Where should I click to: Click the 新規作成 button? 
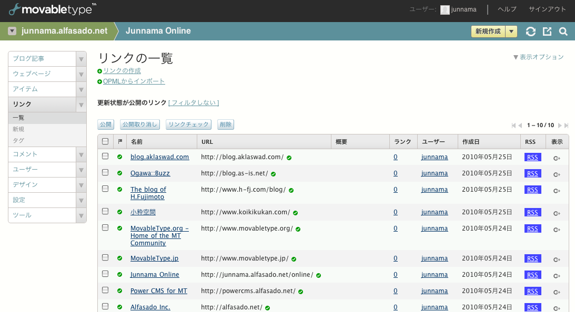(488, 32)
